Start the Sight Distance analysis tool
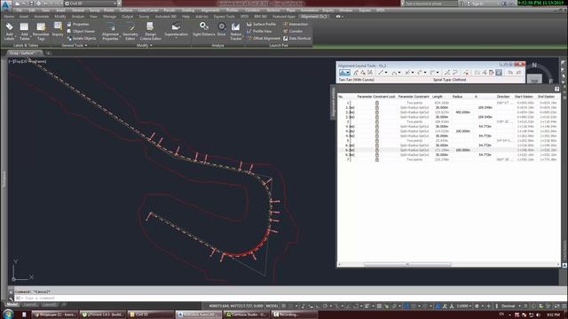 [204, 29]
